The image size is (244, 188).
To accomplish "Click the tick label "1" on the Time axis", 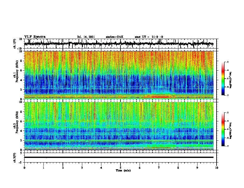I will pyautogui.click(x=43, y=168).
